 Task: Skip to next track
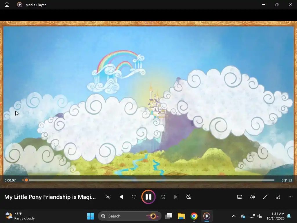(176, 197)
